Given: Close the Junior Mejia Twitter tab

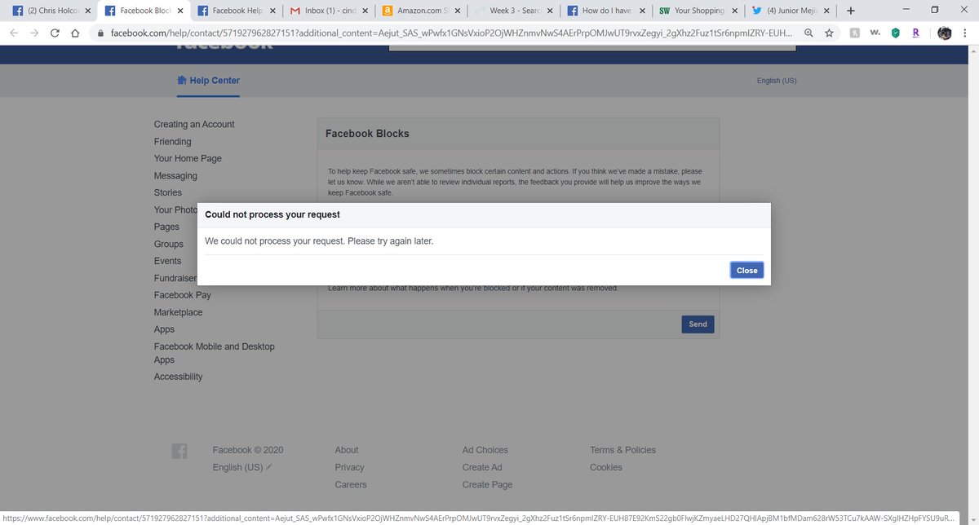Looking at the screenshot, I should coord(826,11).
